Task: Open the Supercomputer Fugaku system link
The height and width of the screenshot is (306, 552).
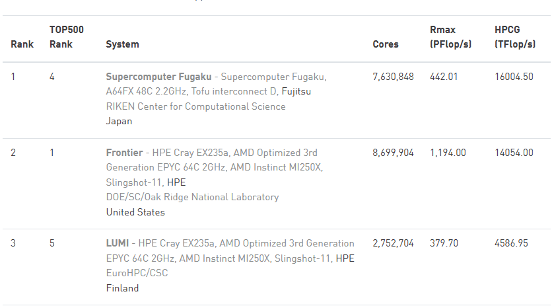Action: click(158, 77)
